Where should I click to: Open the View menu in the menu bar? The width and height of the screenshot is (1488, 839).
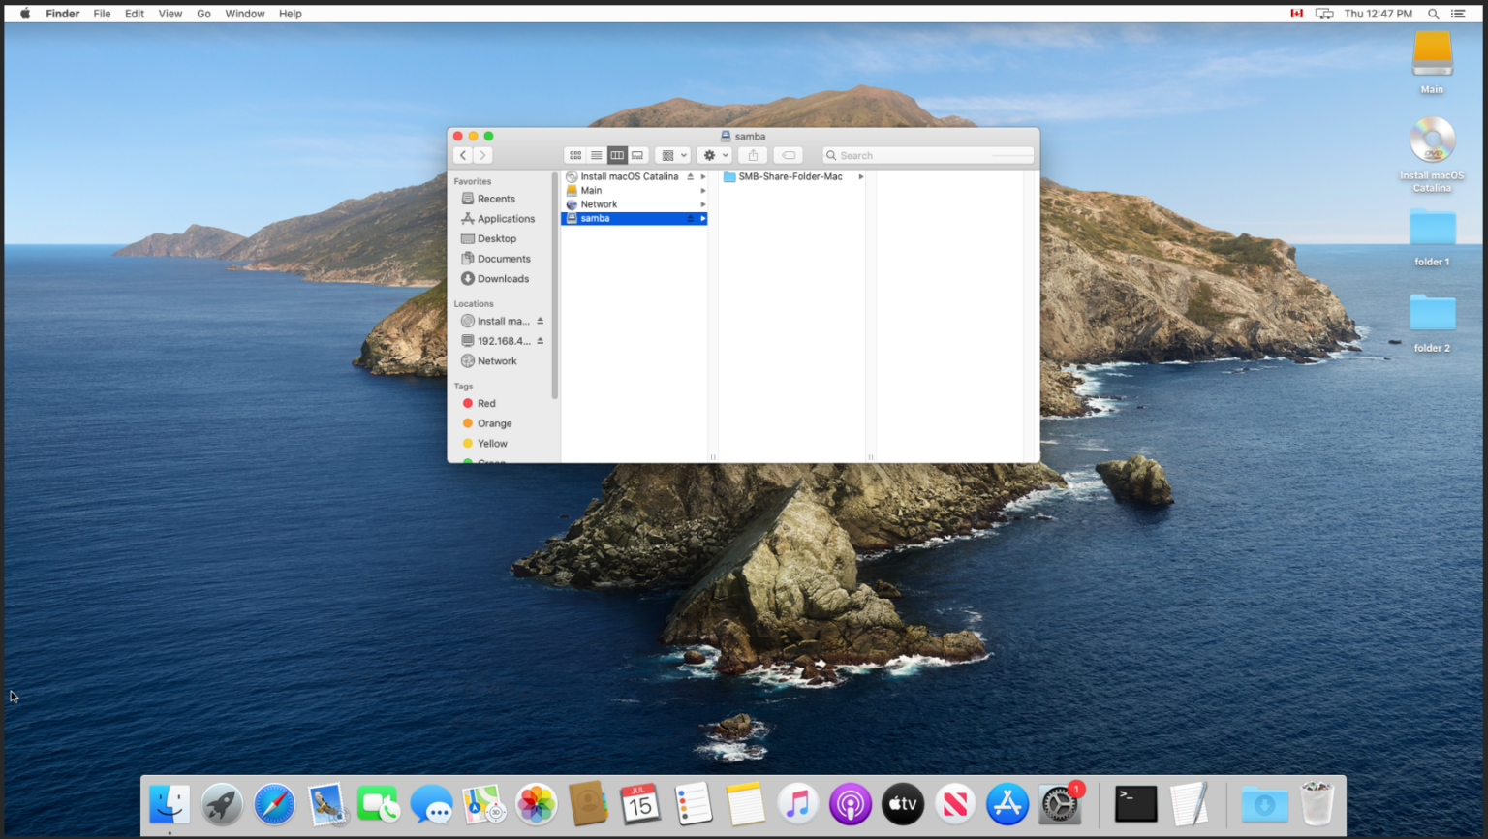[x=170, y=13]
